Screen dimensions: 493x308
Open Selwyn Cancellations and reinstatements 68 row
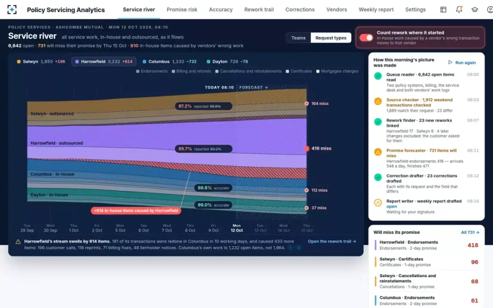426,281
